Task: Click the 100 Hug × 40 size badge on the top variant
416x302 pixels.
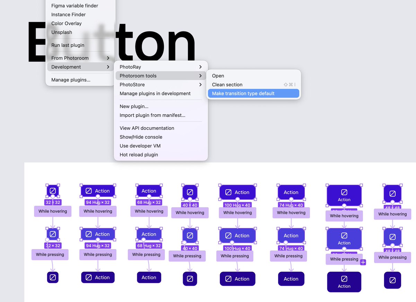Action: (237, 205)
